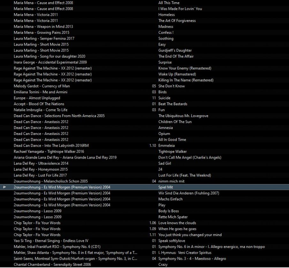
Task: Select the track titled '24'
Action: (x=160, y=169)
